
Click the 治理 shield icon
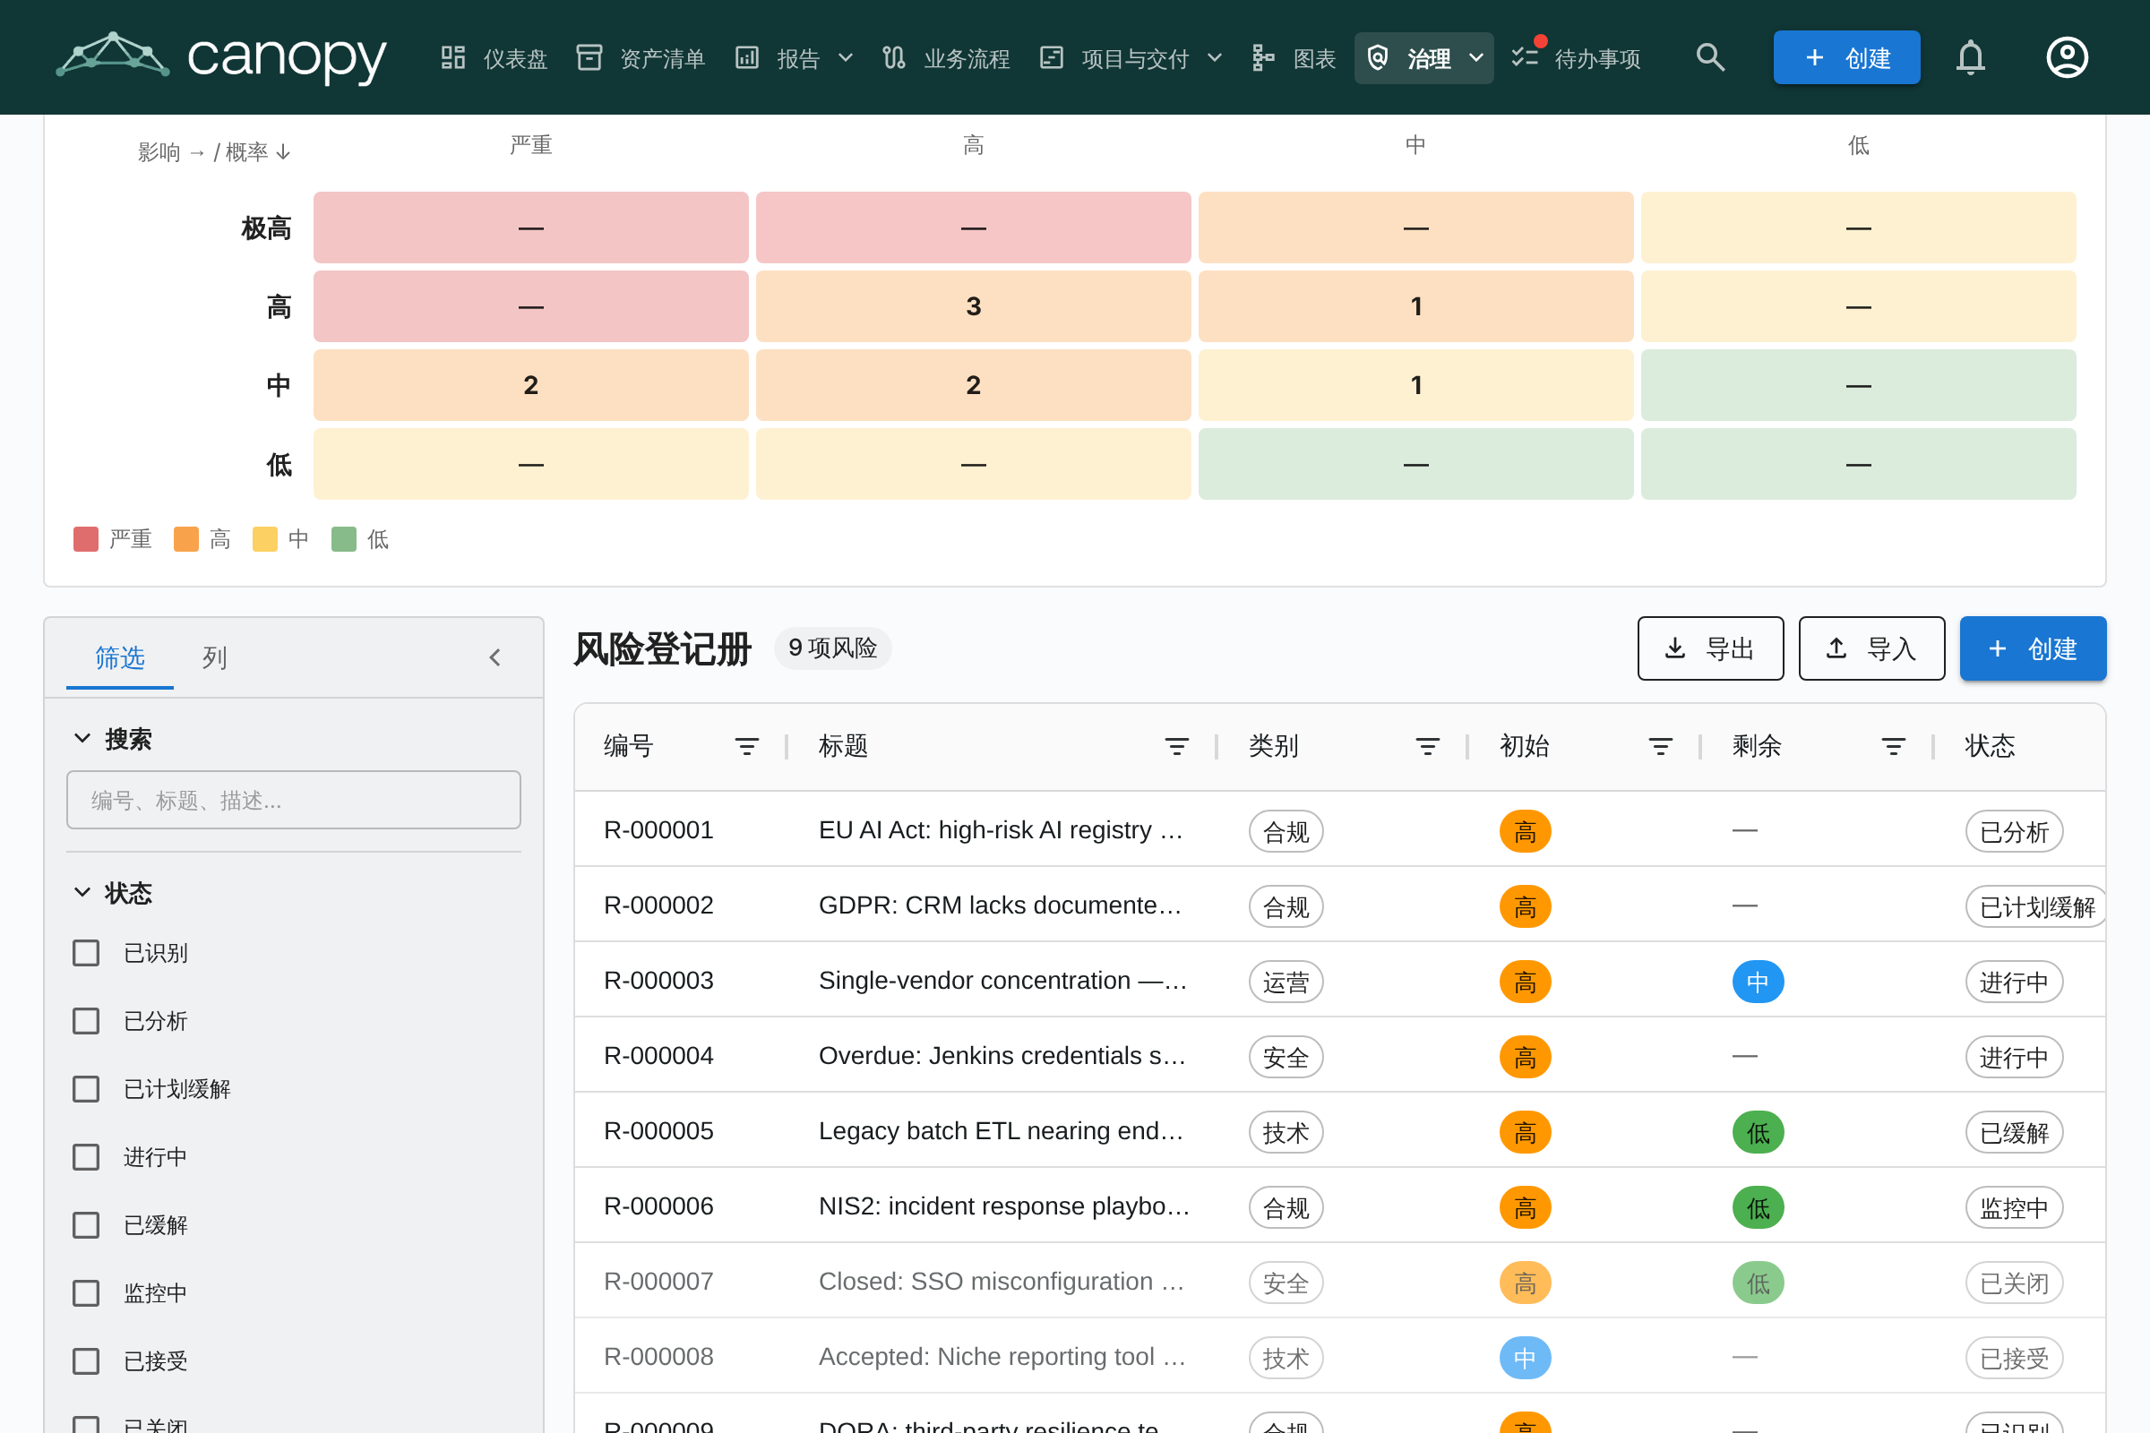1378,57
